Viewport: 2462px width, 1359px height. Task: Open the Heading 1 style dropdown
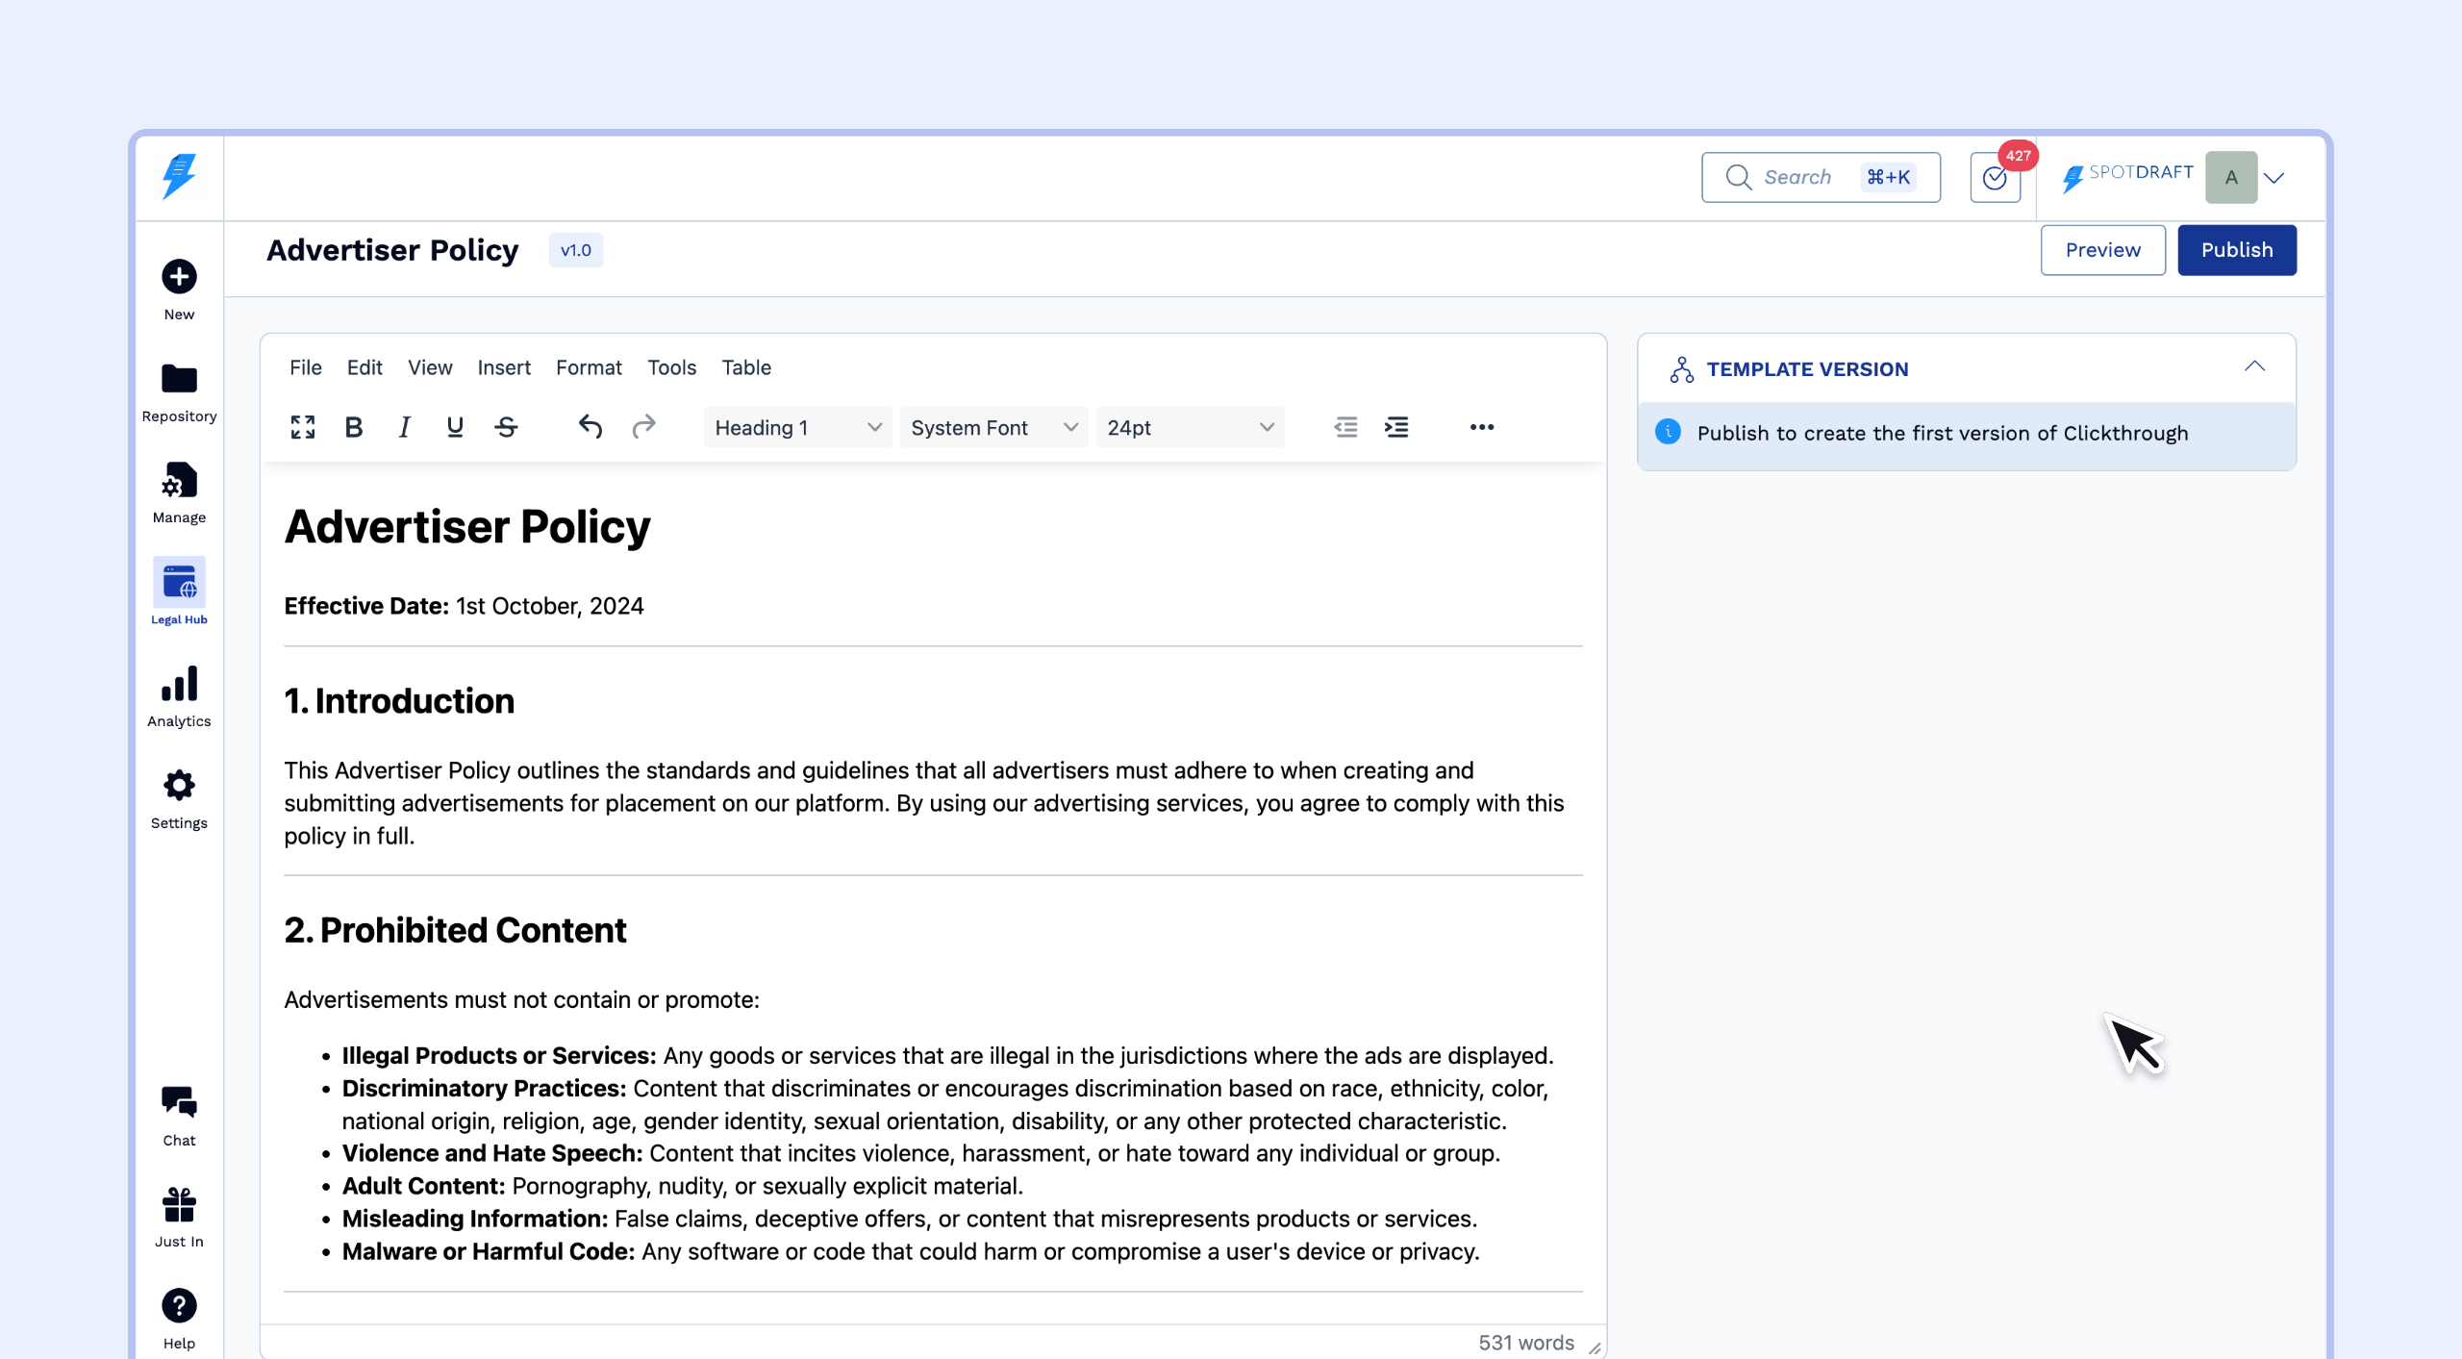click(797, 428)
